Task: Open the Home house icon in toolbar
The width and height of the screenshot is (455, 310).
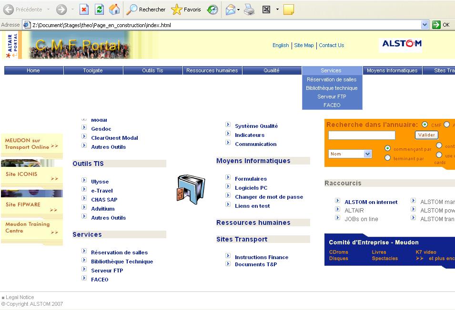Action: point(114,10)
